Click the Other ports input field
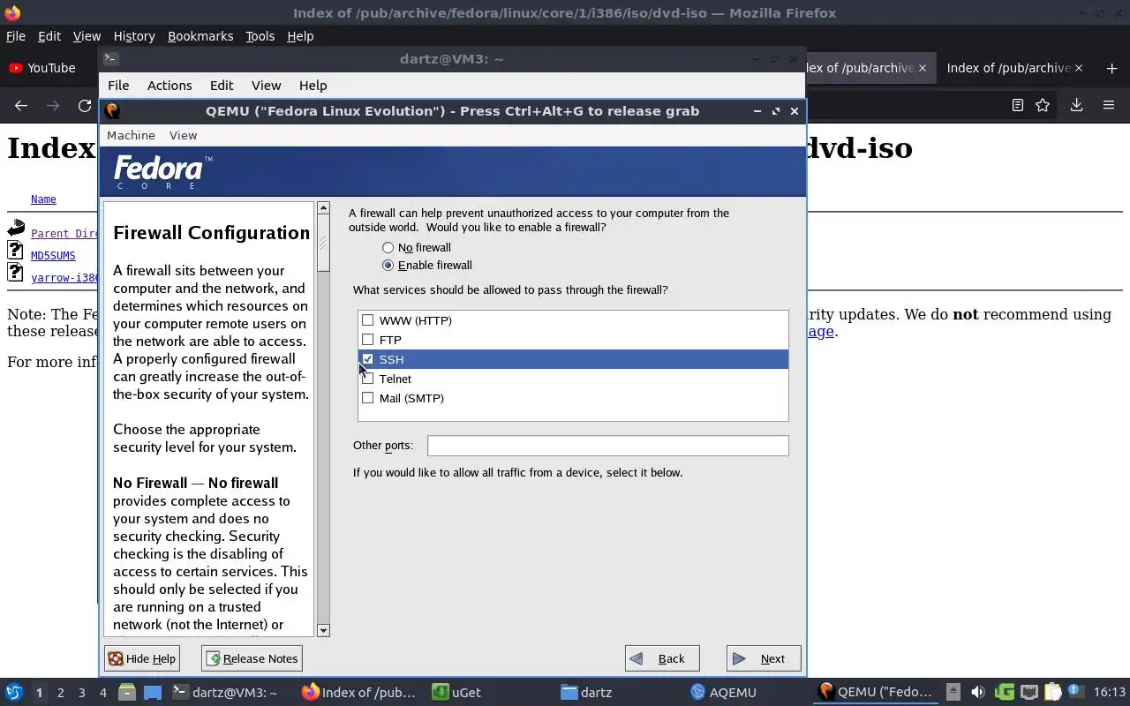The width and height of the screenshot is (1130, 706). 607,446
